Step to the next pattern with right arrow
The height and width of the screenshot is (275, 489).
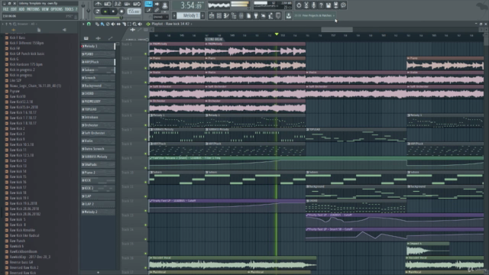click(202, 15)
